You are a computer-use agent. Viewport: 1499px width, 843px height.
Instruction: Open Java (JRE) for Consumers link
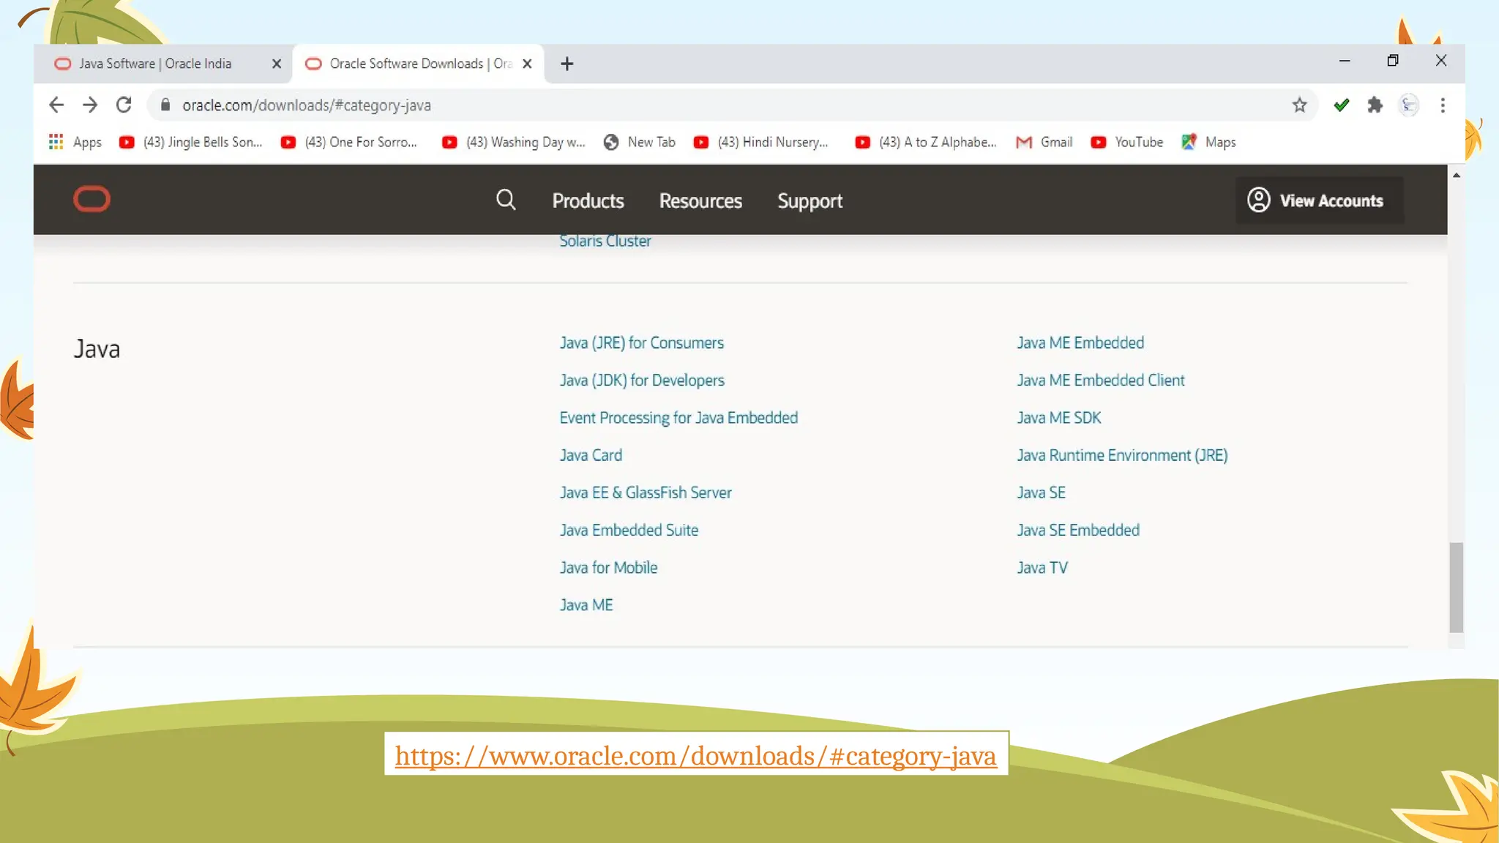coord(641,342)
